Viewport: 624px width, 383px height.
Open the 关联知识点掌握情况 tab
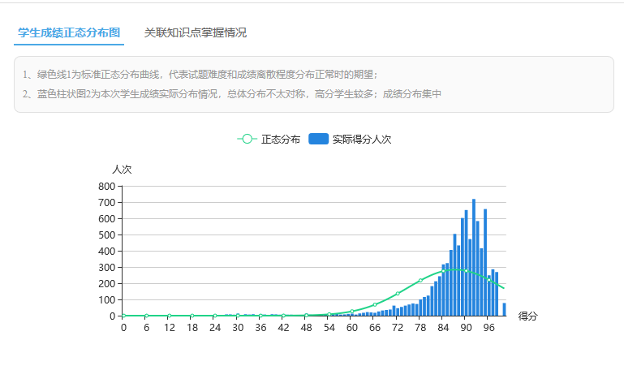coord(195,32)
